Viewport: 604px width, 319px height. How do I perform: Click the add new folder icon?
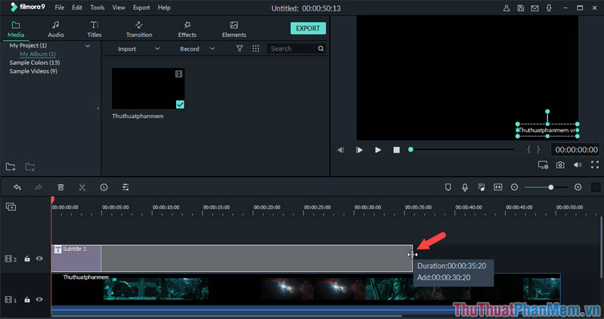tap(11, 167)
